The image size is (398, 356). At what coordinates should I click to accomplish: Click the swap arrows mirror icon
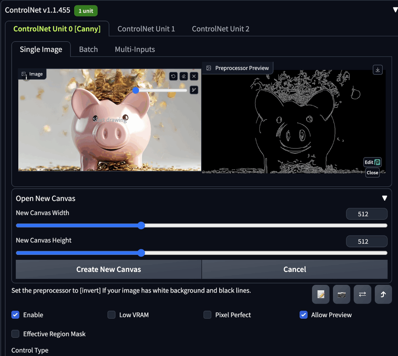362,295
